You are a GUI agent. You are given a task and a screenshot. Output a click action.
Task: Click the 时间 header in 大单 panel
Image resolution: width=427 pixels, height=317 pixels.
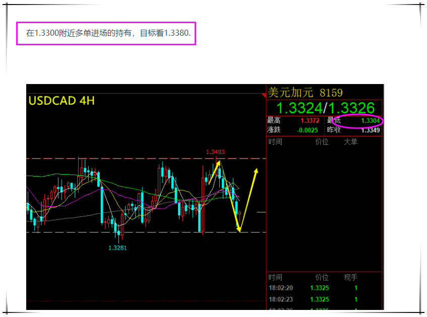pos(275,142)
